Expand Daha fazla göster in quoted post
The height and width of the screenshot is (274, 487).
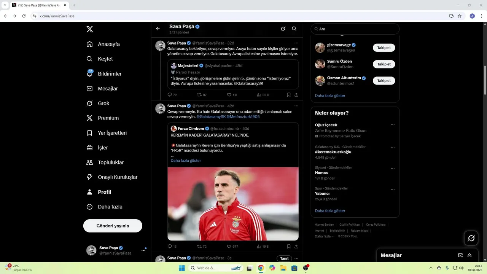186,161
